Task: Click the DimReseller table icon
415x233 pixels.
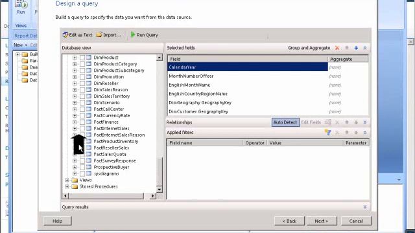Action: [89, 83]
